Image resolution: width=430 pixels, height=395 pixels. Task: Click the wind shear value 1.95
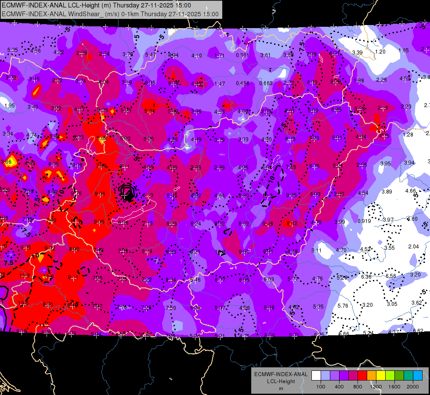[x=10, y=106]
